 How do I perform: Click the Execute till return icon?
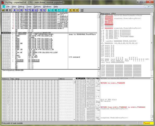(x=41, y=10)
